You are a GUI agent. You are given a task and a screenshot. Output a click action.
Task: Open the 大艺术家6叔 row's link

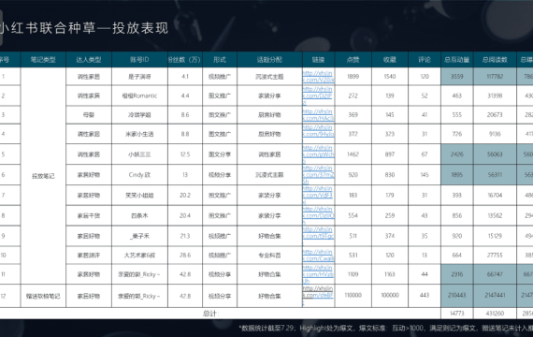pyautogui.click(x=318, y=255)
